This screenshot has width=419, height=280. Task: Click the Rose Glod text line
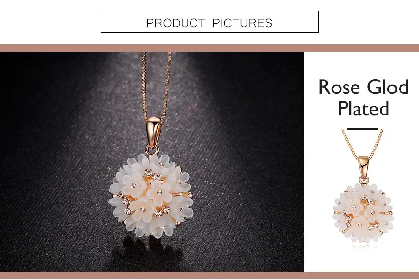click(x=363, y=87)
